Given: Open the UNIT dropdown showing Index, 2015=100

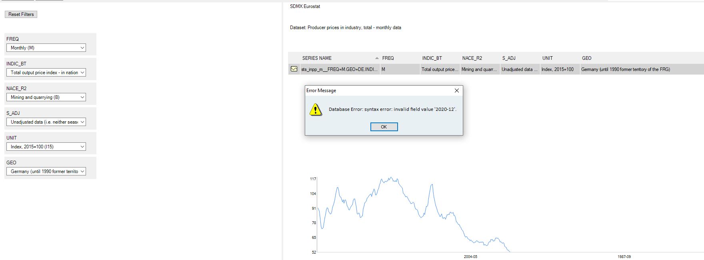Looking at the screenshot, I should (46, 147).
